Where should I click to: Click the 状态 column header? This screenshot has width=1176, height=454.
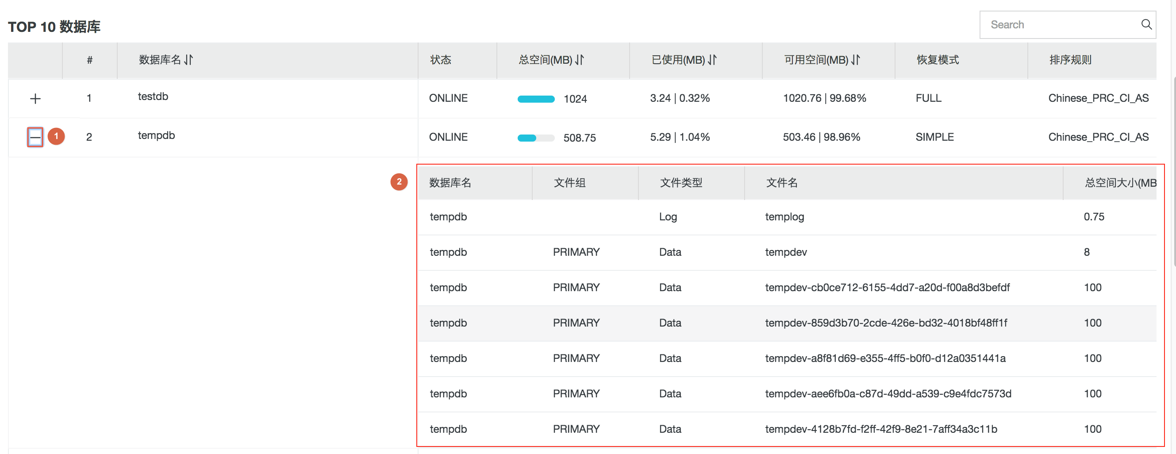pyautogui.click(x=441, y=60)
